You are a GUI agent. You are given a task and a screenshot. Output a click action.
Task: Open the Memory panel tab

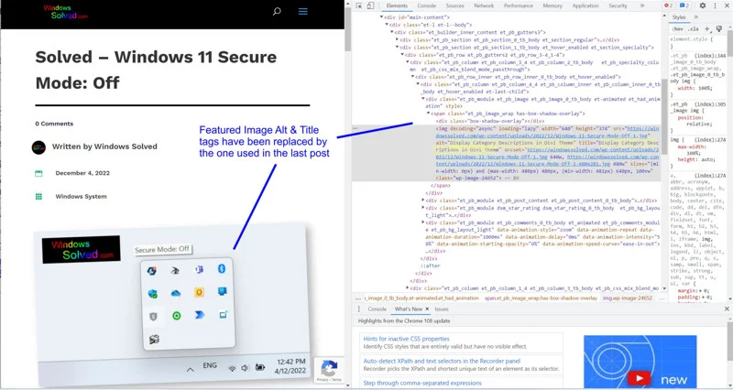click(552, 5)
